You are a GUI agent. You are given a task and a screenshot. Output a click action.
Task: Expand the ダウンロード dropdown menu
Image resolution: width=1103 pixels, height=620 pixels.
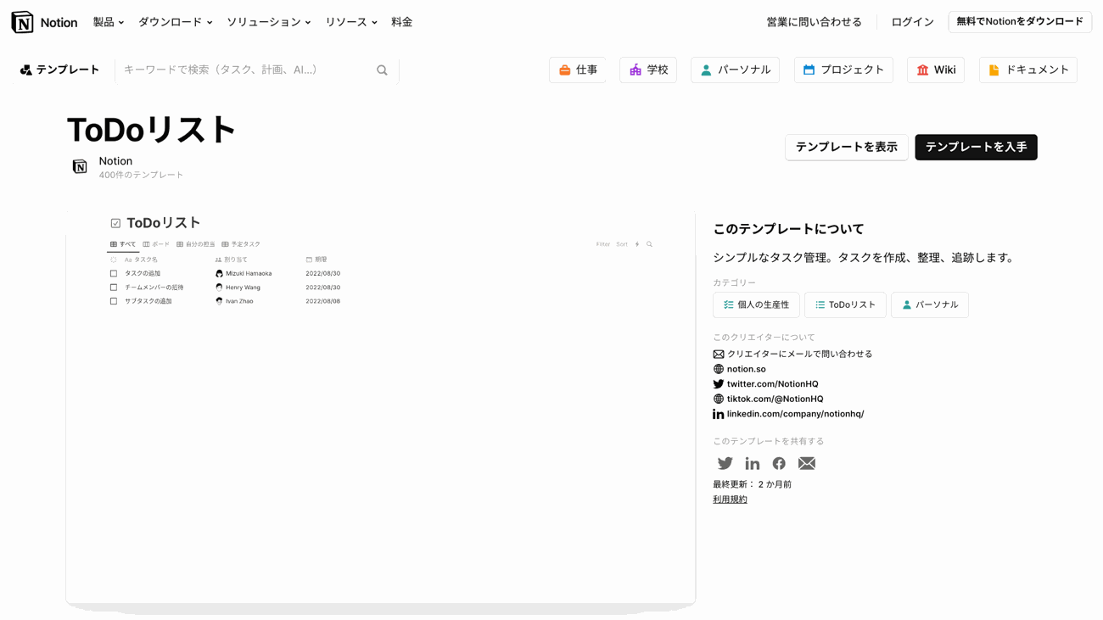click(176, 22)
